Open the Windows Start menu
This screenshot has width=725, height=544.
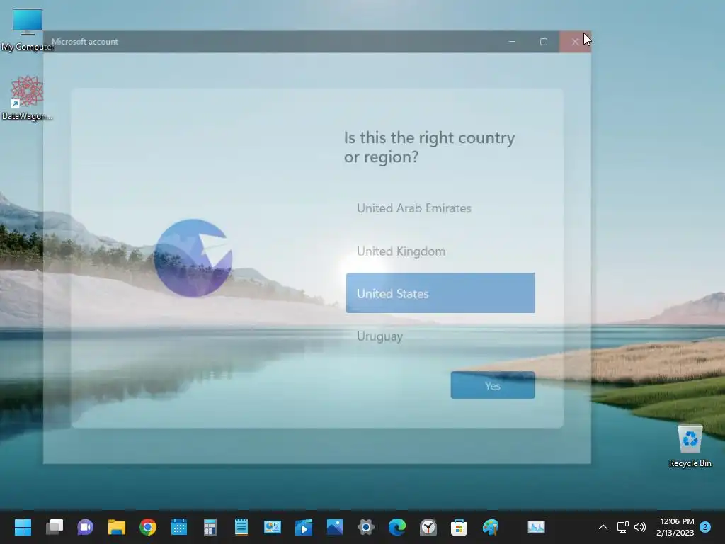pos(23,527)
